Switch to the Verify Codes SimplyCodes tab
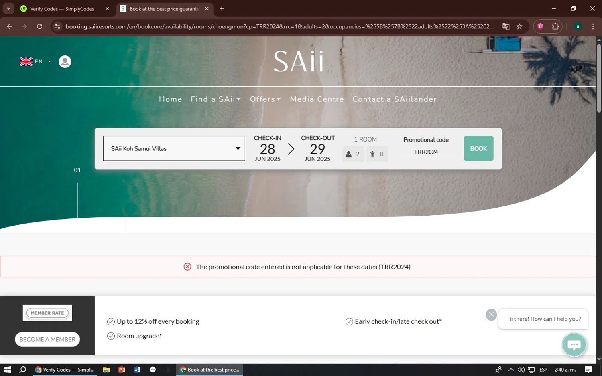 click(62, 9)
